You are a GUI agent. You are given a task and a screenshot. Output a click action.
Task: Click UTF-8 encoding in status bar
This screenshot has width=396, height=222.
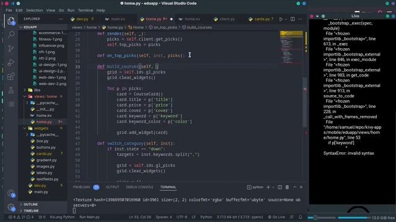(182, 217)
